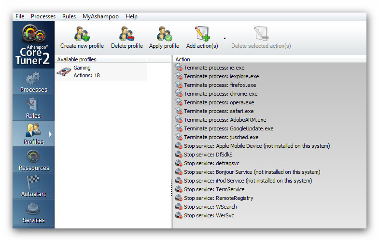Click the Add action(s) icon

(x=202, y=34)
